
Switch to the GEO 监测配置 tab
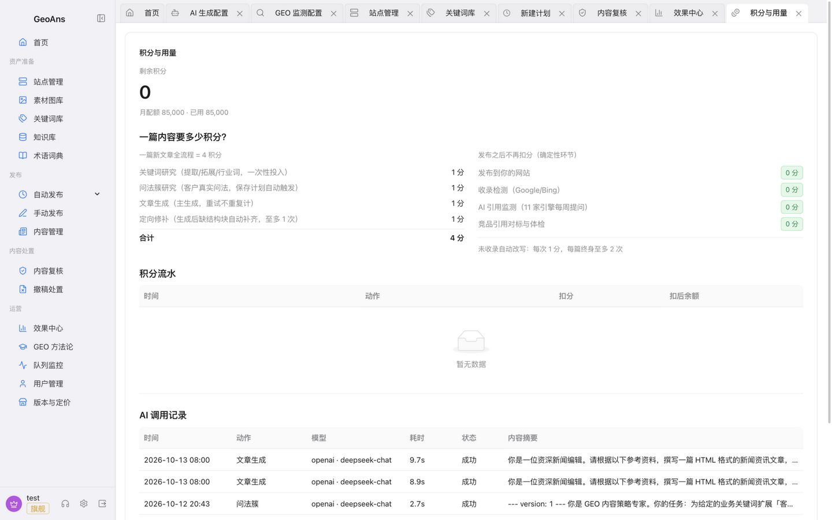click(297, 13)
